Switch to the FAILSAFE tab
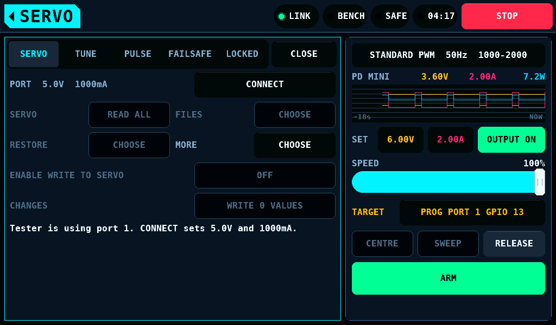The height and width of the screenshot is (325, 556). tap(189, 54)
